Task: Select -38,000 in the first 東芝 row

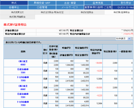Action: click(x=99, y=63)
